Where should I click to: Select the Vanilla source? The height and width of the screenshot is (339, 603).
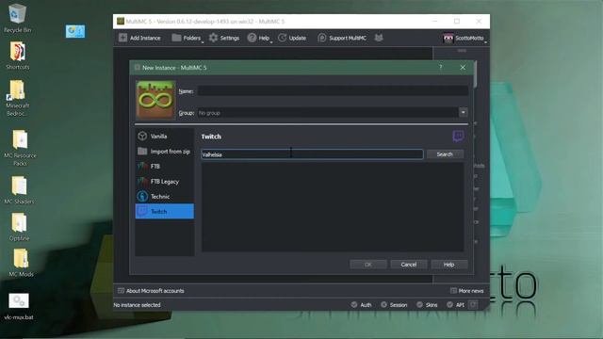[165, 136]
